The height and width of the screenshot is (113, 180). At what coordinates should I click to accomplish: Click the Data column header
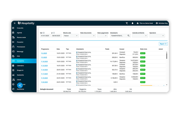pyautogui.click(x=58, y=49)
